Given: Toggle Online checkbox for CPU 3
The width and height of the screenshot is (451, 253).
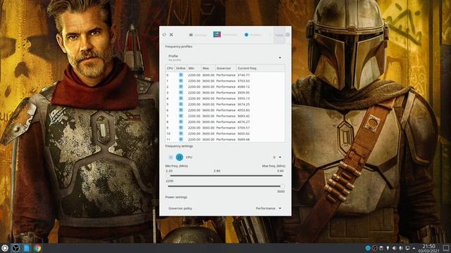Looking at the screenshot, I should [181, 93].
